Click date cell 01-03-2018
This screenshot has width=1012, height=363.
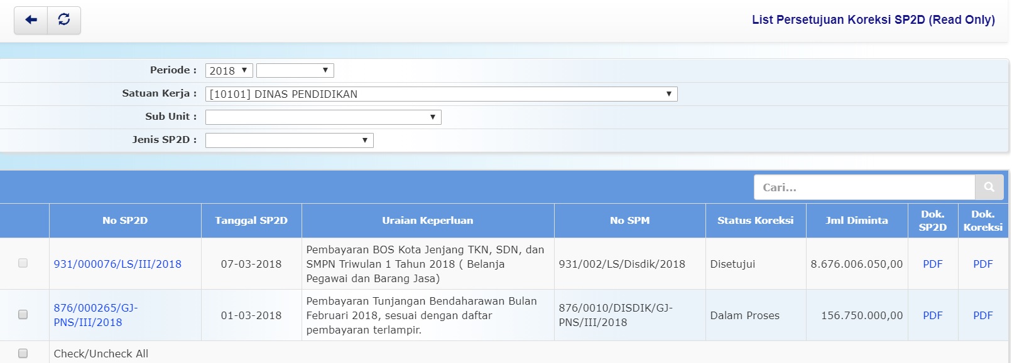coord(251,315)
